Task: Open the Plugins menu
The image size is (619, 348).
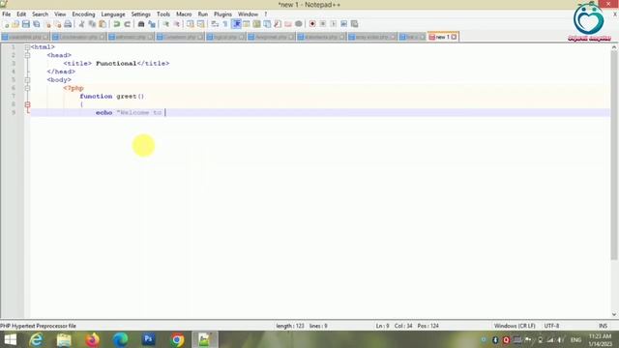Action: [x=222, y=14]
